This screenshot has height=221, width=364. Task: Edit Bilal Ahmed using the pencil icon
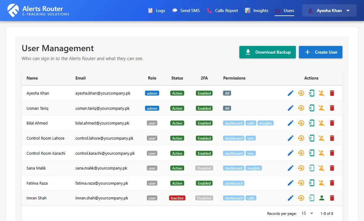click(x=290, y=123)
